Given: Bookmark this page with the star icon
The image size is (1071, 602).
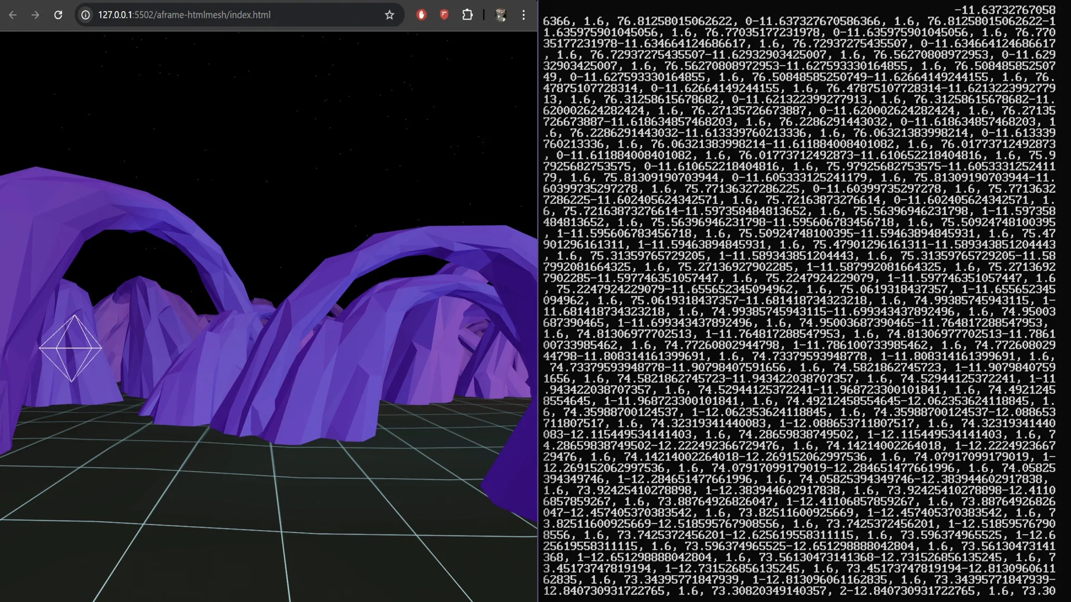Looking at the screenshot, I should click(389, 15).
